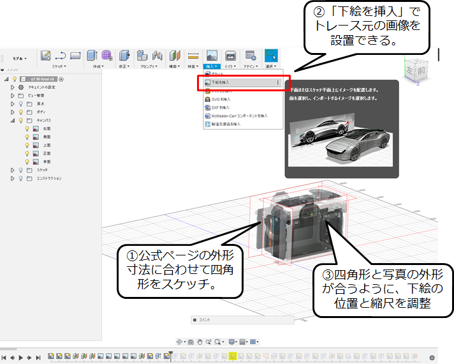The height and width of the screenshot is (364, 454).
Task: Expand the コメント panel button
Action: (194, 320)
